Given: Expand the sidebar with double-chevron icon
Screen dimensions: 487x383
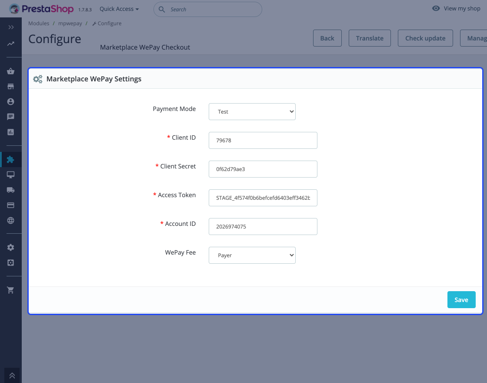Looking at the screenshot, I should [x=11, y=27].
